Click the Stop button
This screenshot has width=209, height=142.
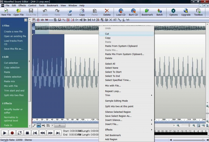pyautogui.click(x=27, y=133)
